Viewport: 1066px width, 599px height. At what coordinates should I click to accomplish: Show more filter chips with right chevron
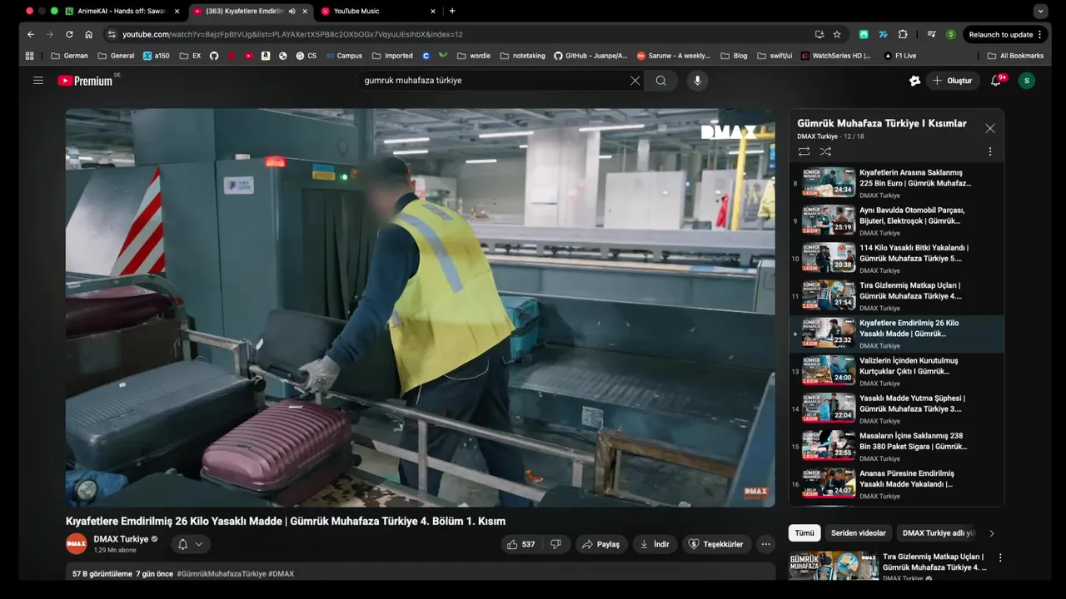tap(991, 533)
